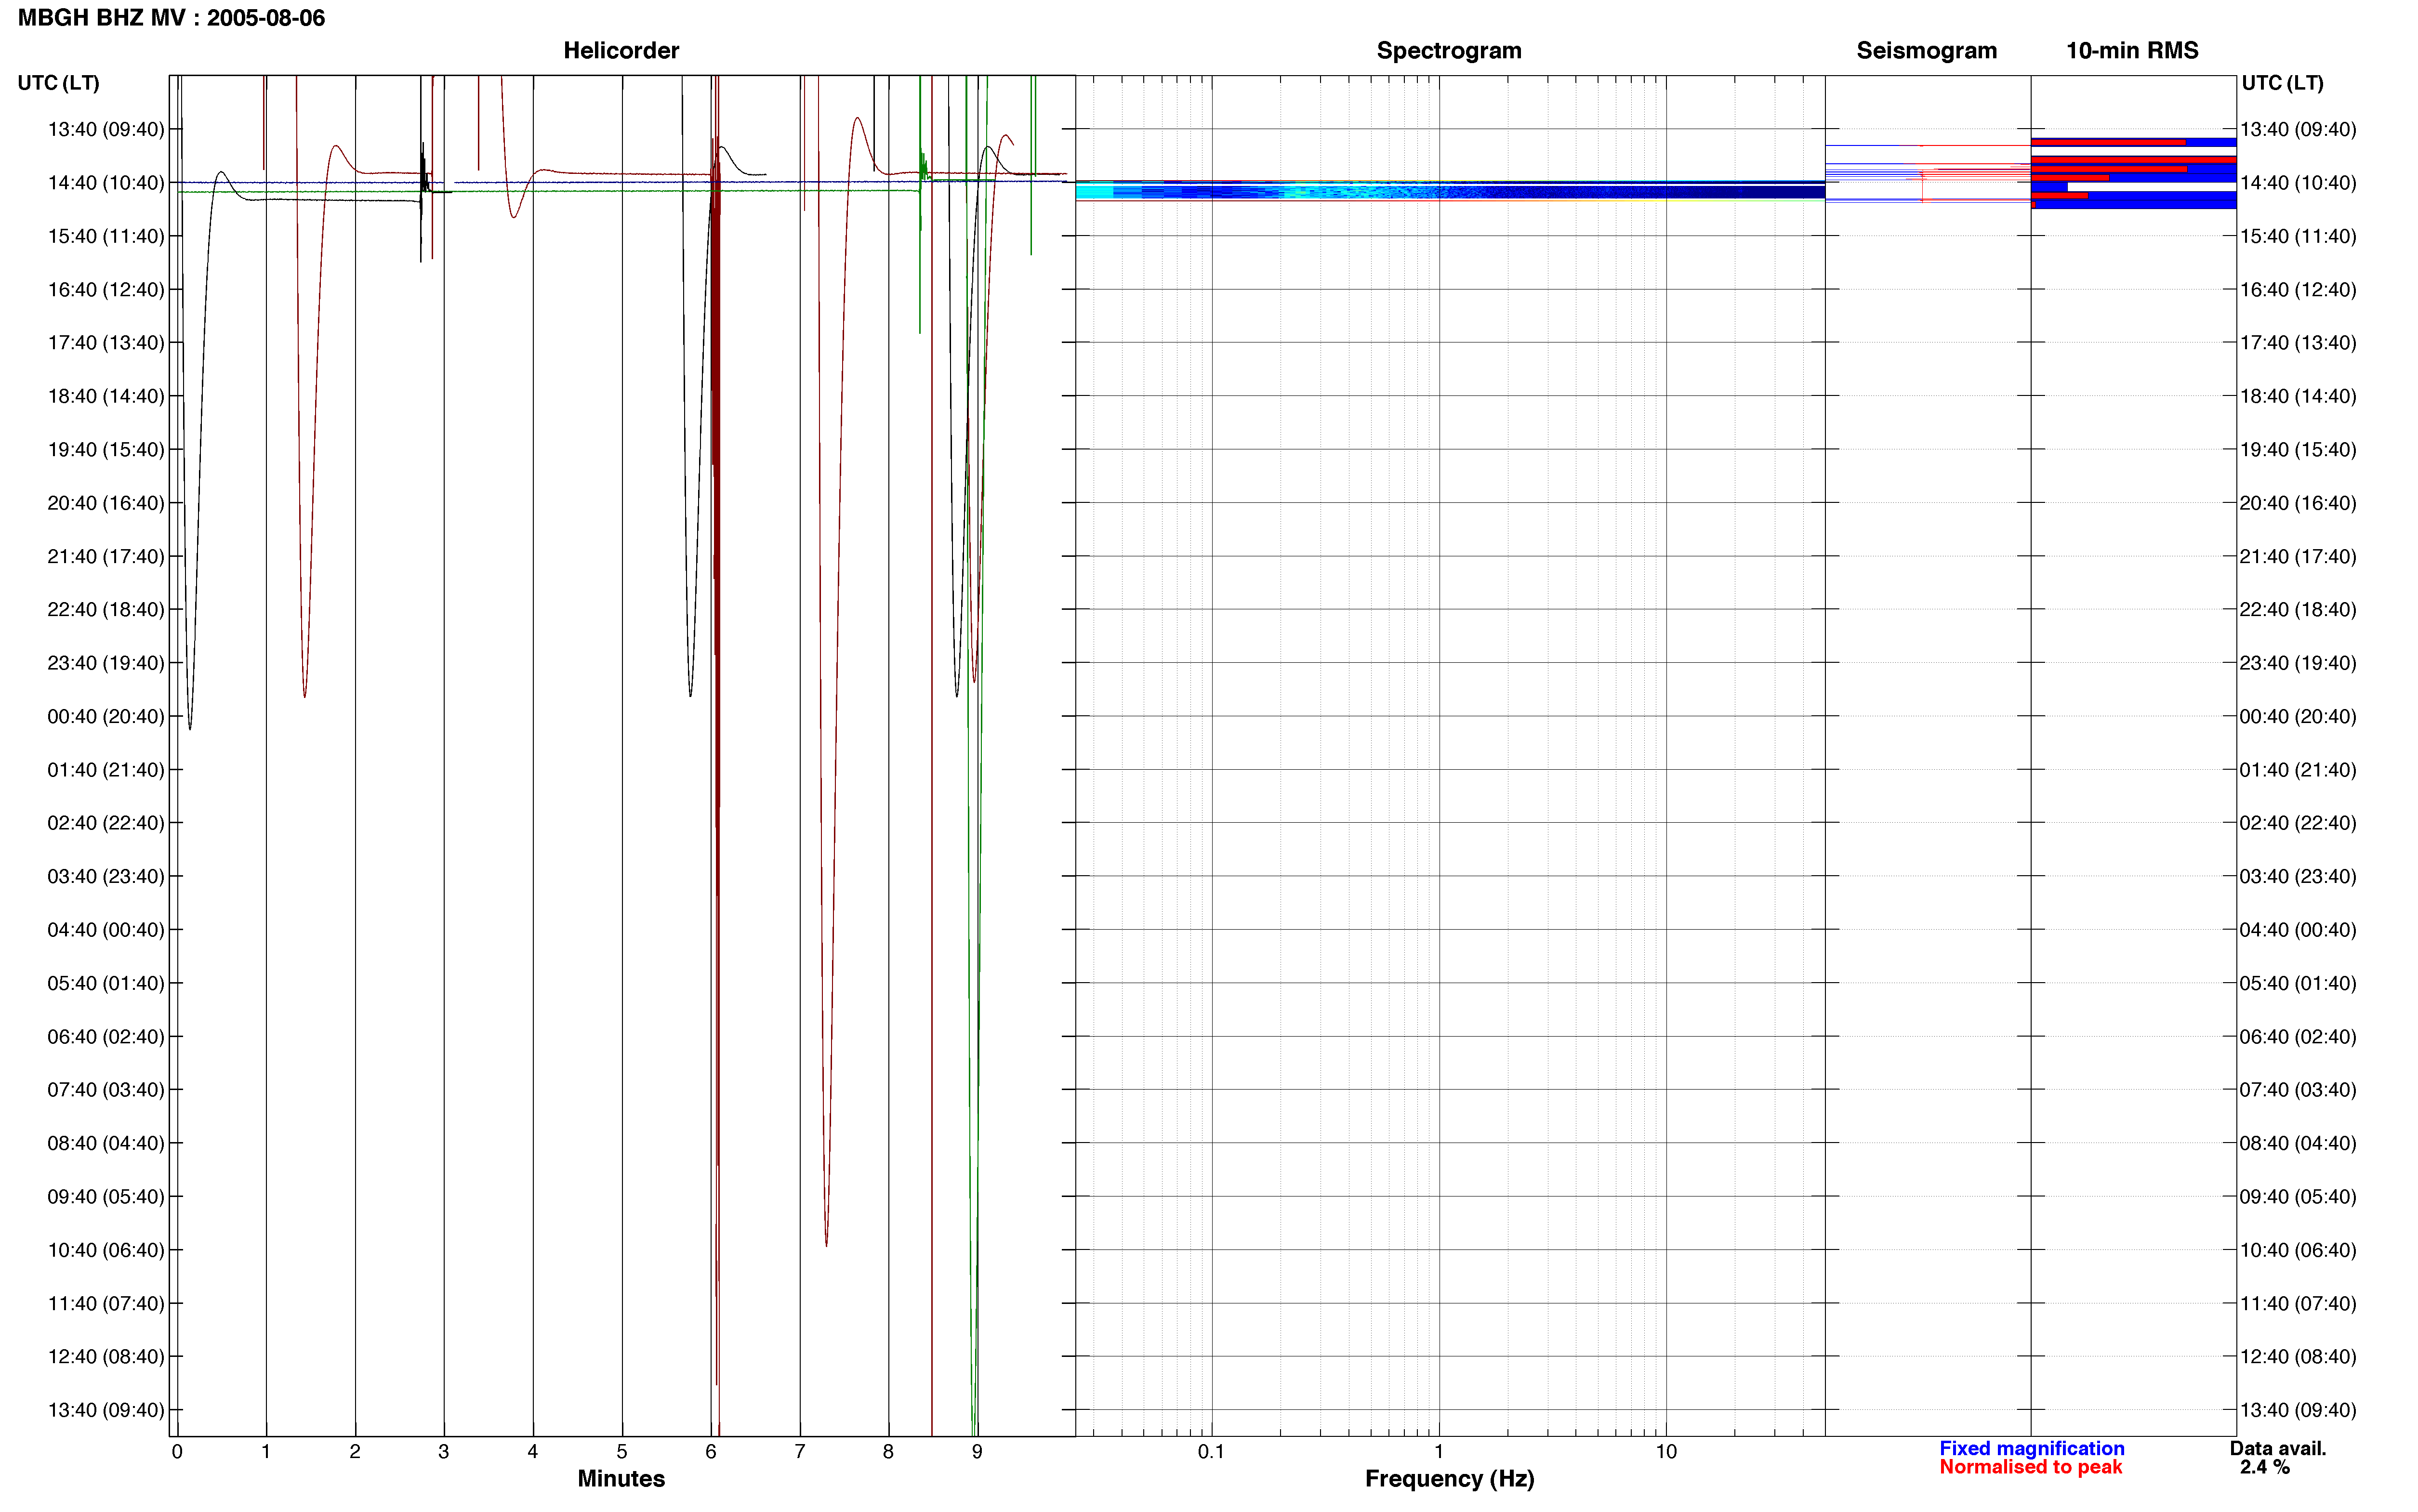Click the colored spectrogram data band
Viewport: 2418px width, 1512px height.
pos(1450,191)
